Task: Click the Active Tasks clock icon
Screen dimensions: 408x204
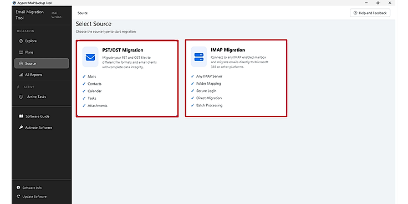Action: click(21, 97)
